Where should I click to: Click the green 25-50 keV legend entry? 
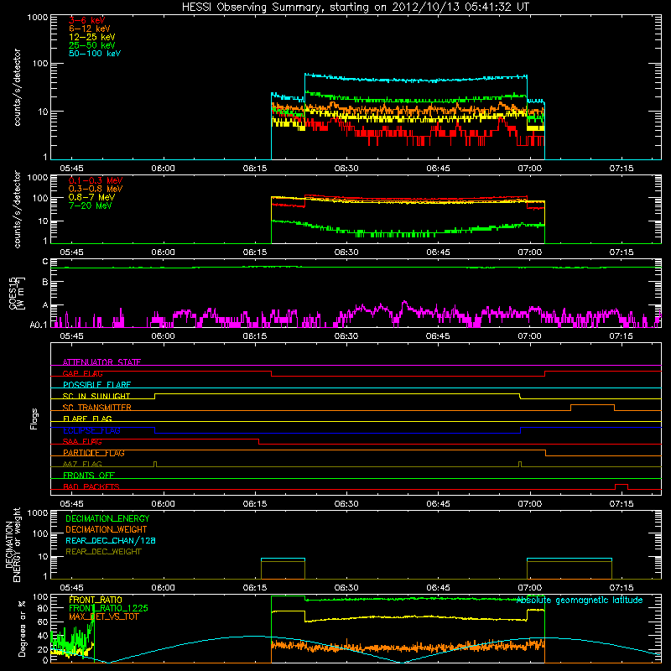click(92, 45)
